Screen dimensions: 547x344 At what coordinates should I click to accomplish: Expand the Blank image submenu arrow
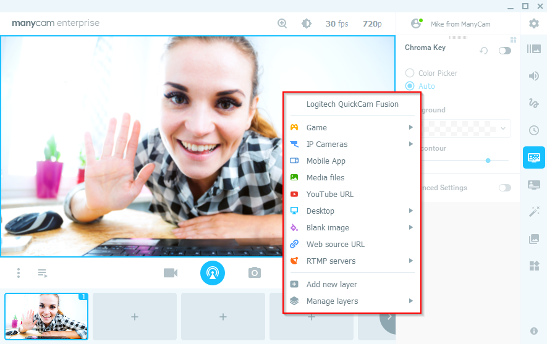click(x=411, y=227)
